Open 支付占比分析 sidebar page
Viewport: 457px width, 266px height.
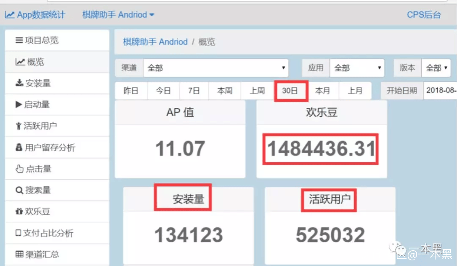click(57, 233)
